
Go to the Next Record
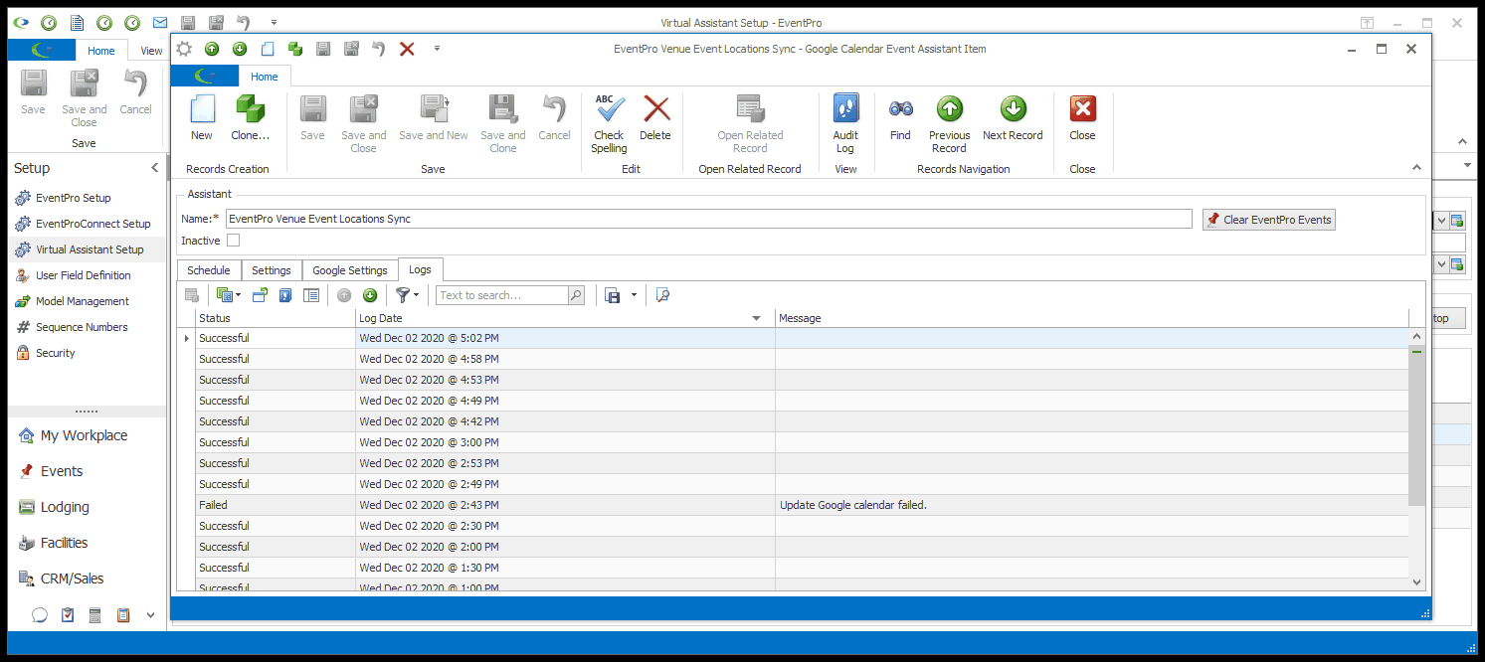click(1013, 118)
